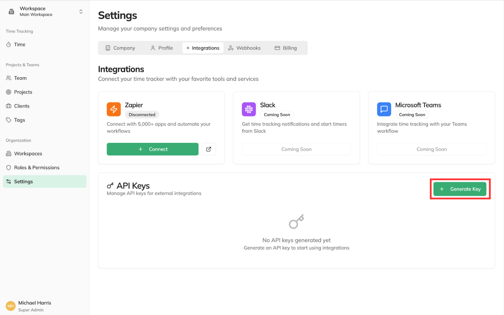Click the Workspaces building icon

click(8, 153)
